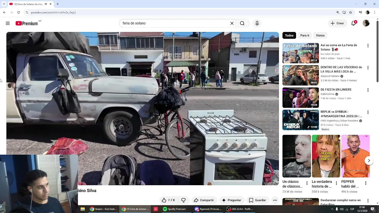Open 'DENTRO DE LAS VÍSCERAS de LA VILLA' video title

point(341,69)
